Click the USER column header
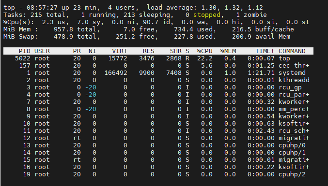Viewport: 328px width, 186px height. [x=42, y=51]
